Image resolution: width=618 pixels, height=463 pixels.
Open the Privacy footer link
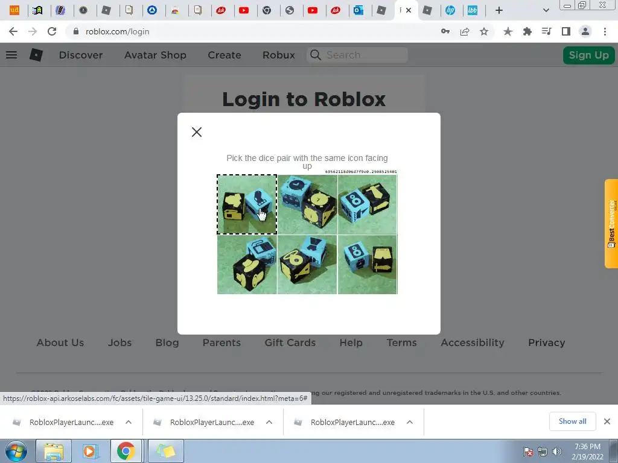click(547, 342)
